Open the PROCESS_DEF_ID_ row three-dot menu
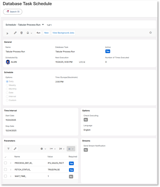 coord(11,163)
